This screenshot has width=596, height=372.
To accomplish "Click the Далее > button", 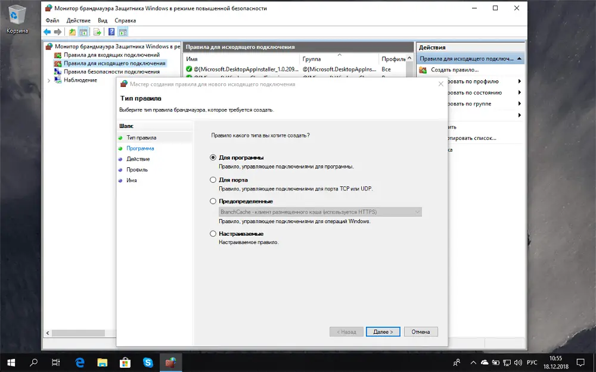I will point(383,332).
